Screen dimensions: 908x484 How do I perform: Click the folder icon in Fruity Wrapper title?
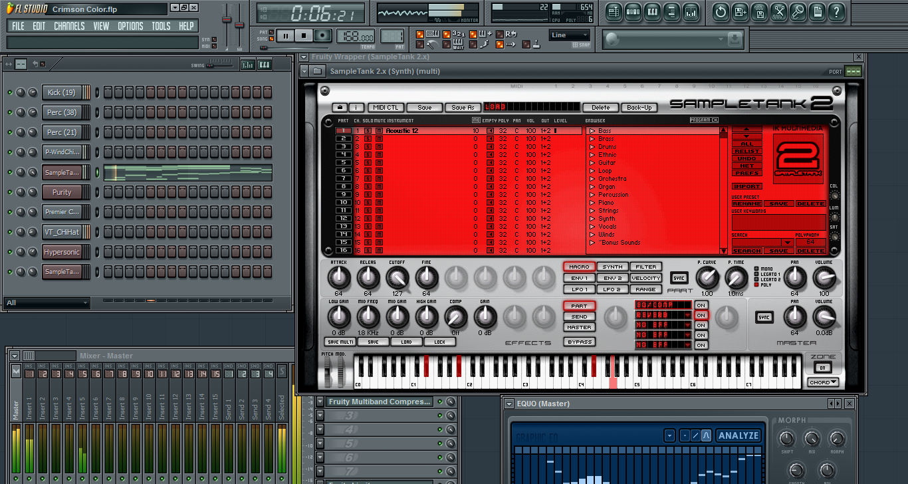coord(317,71)
